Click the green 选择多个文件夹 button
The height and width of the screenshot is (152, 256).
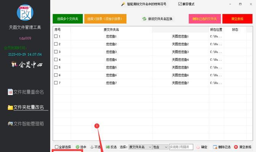pyautogui.click(x=67, y=19)
